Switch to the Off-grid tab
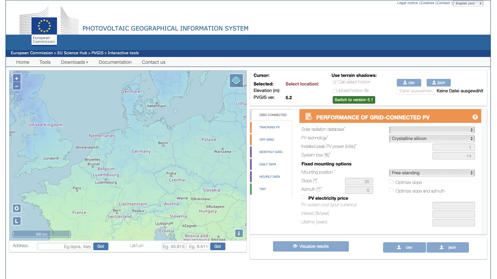Image resolution: width=497 pixels, height=279 pixels. pyautogui.click(x=271, y=140)
